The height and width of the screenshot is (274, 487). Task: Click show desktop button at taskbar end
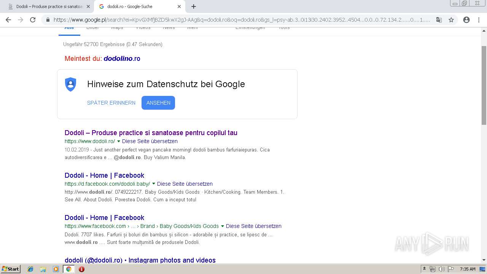pos(483,269)
